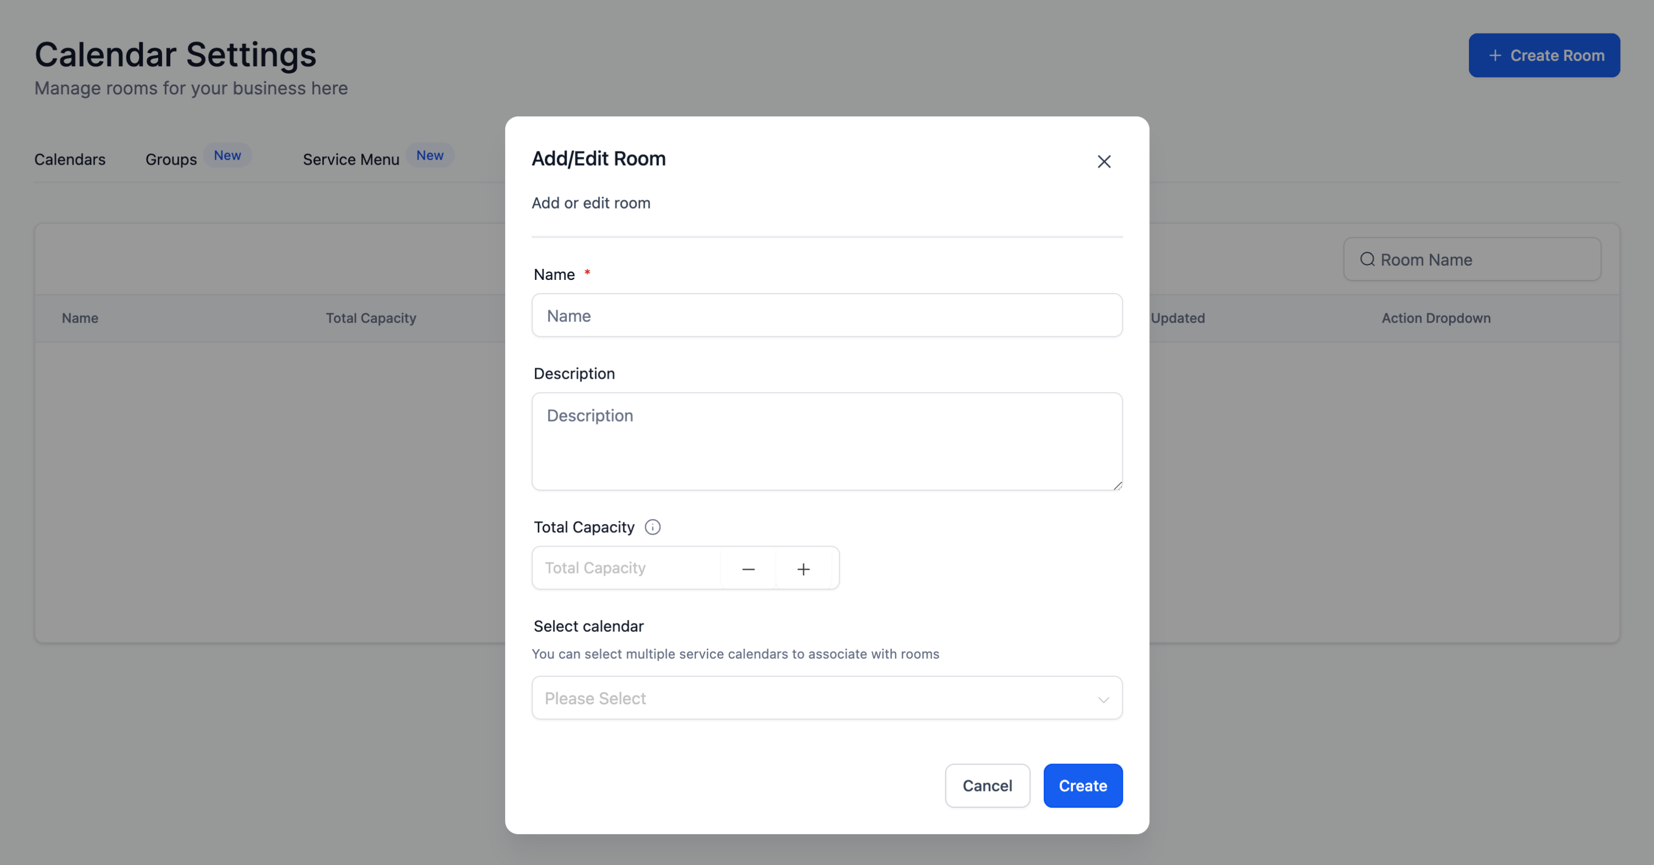Switch to the Calendars tab
The width and height of the screenshot is (1654, 865).
[70, 159]
